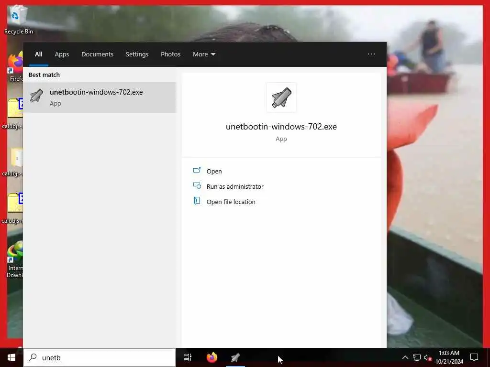Open the search options ellipsis menu

pyautogui.click(x=371, y=54)
